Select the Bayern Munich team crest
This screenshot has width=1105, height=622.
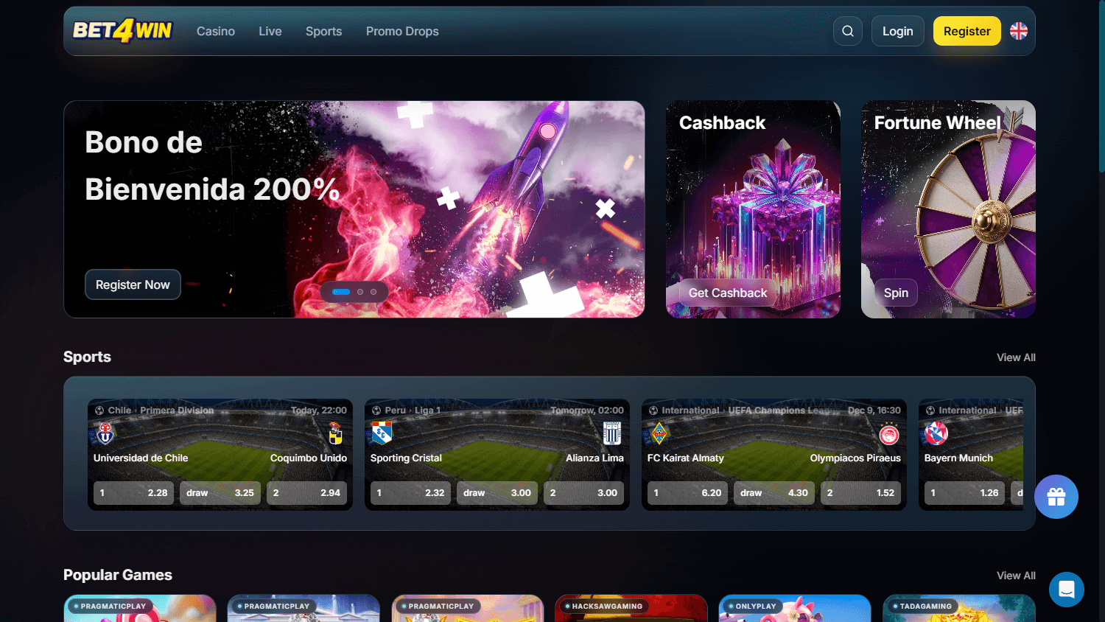click(936, 433)
